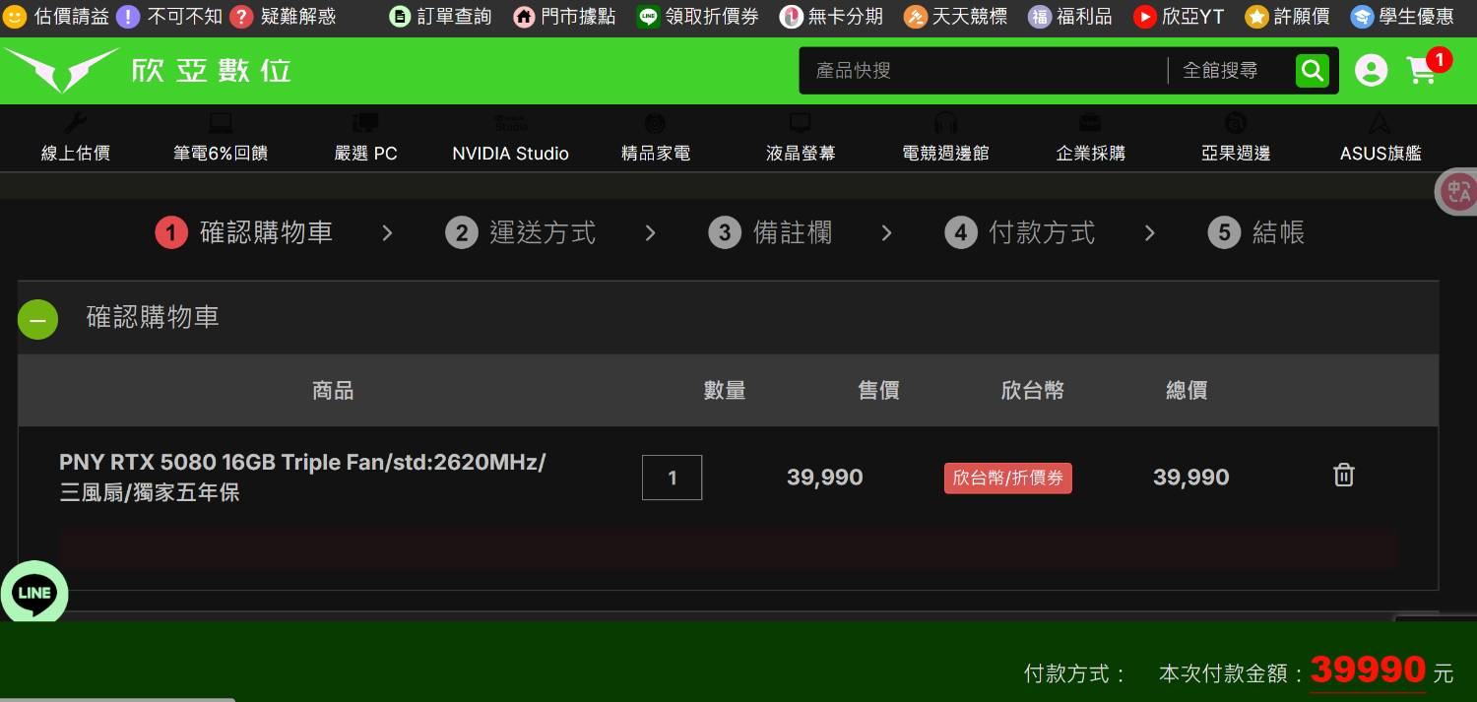This screenshot has width=1477, height=702.
Task: Select step 2 運送方式
Action: [x=520, y=232]
